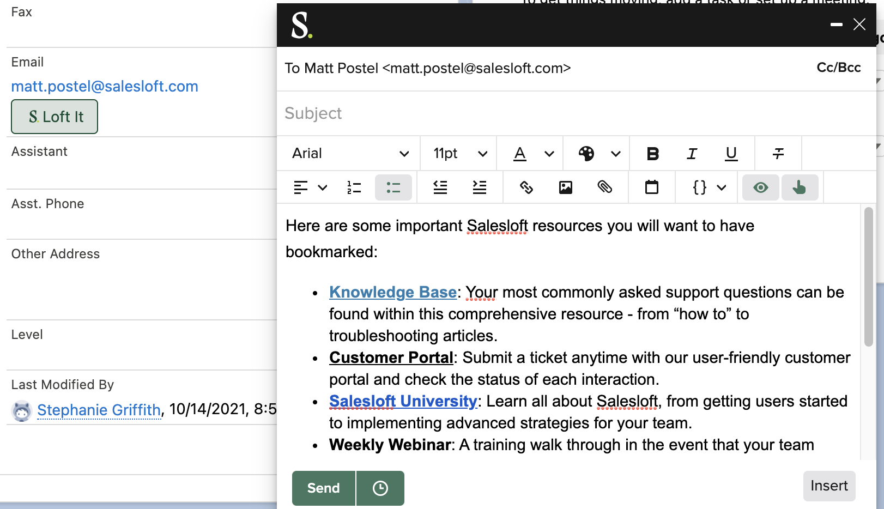Click the To recipient Matt Postel field
The width and height of the screenshot is (884, 509).
tap(428, 68)
